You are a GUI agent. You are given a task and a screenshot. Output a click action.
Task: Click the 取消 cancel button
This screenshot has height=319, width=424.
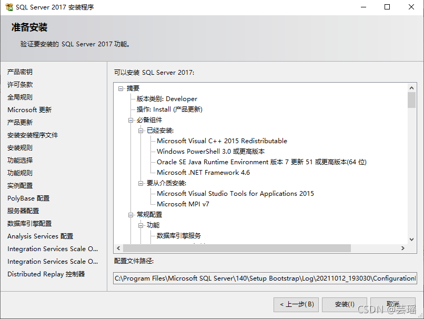(x=393, y=305)
